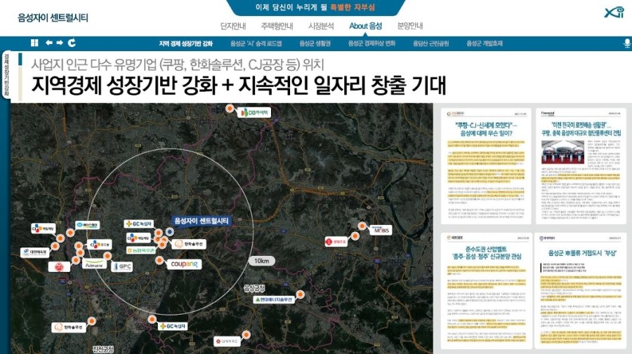The image size is (632, 354).
Task: Select the 지역 경제 성장기반 강화 tab
Action: click(x=186, y=43)
